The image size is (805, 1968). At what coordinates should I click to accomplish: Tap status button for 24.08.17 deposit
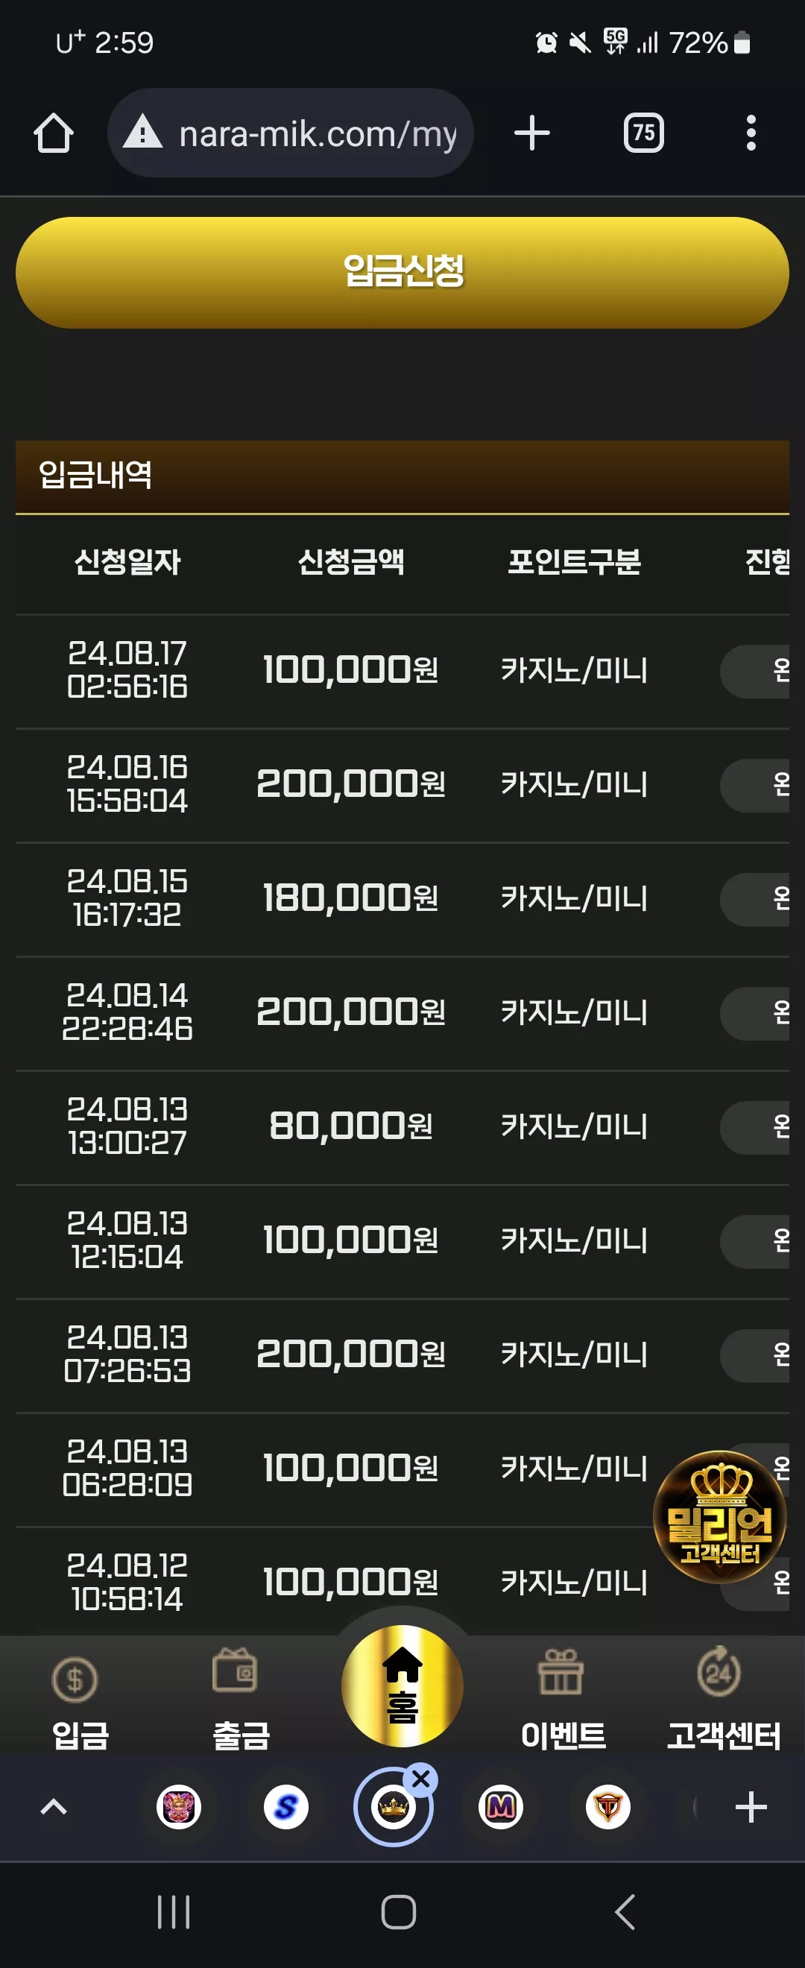pos(754,671)
